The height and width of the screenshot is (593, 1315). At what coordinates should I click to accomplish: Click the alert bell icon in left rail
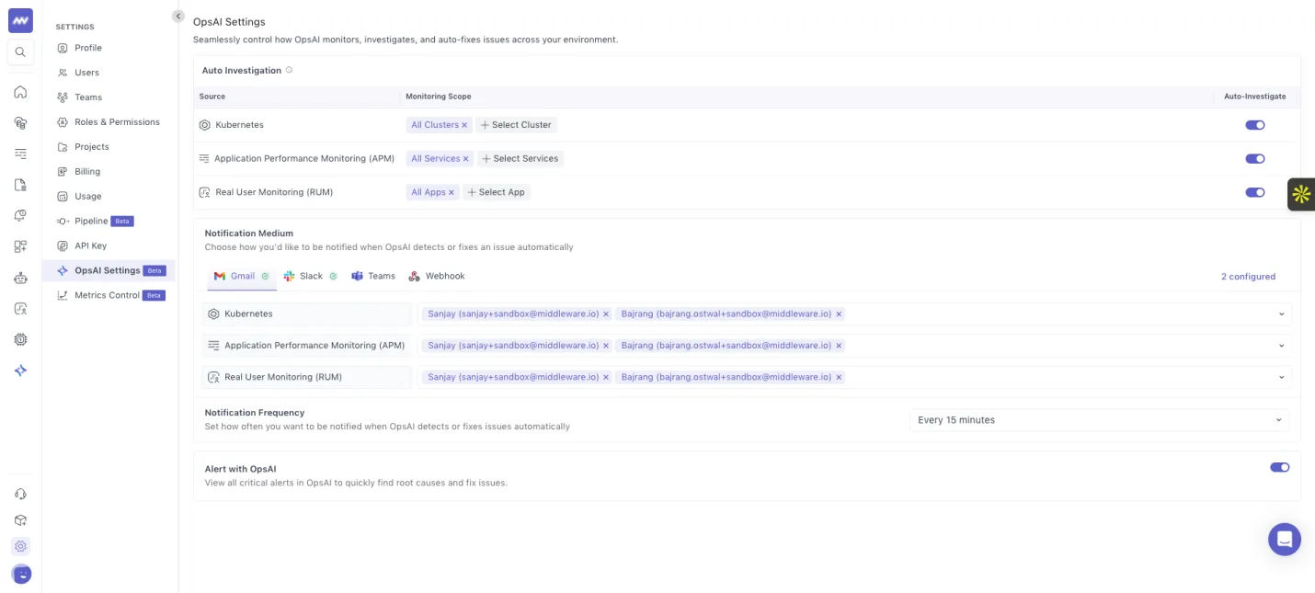[20, 215]
